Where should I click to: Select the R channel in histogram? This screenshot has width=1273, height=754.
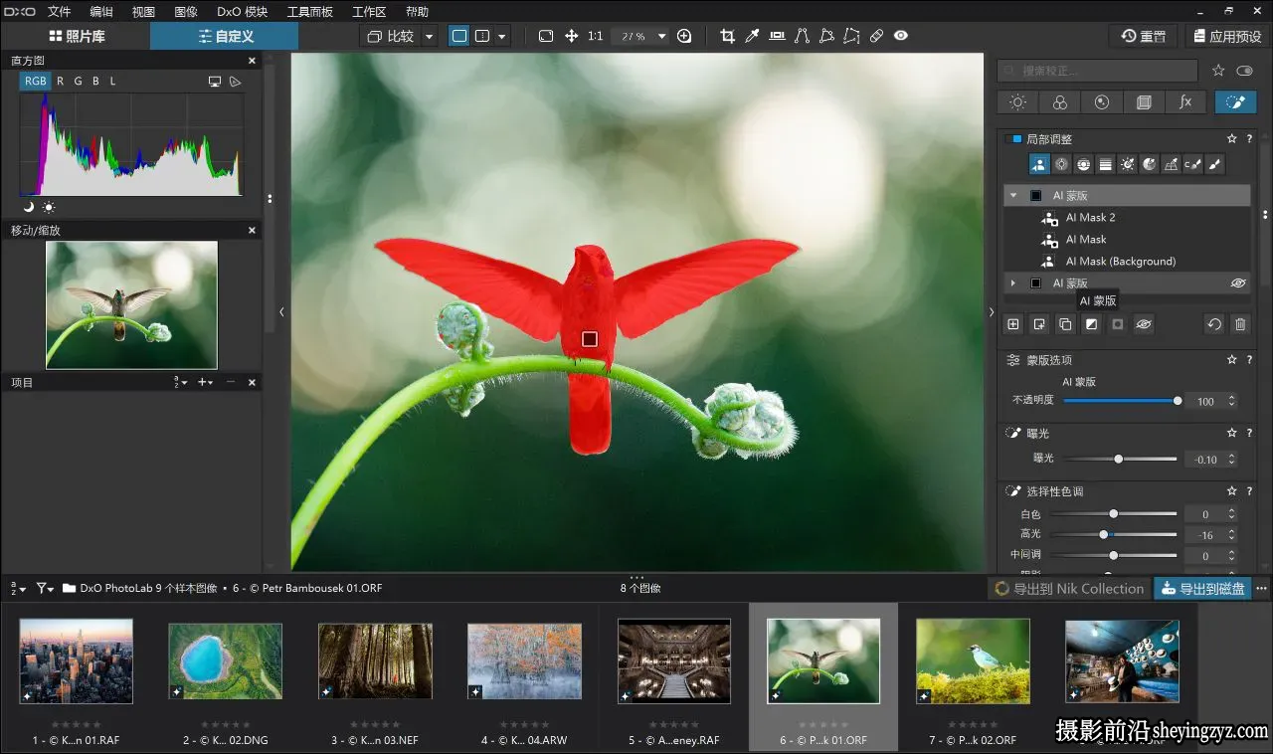pos(61,82)
